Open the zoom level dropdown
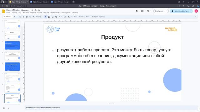The height and width of the screenshot is (112, 200). point(39,17)
